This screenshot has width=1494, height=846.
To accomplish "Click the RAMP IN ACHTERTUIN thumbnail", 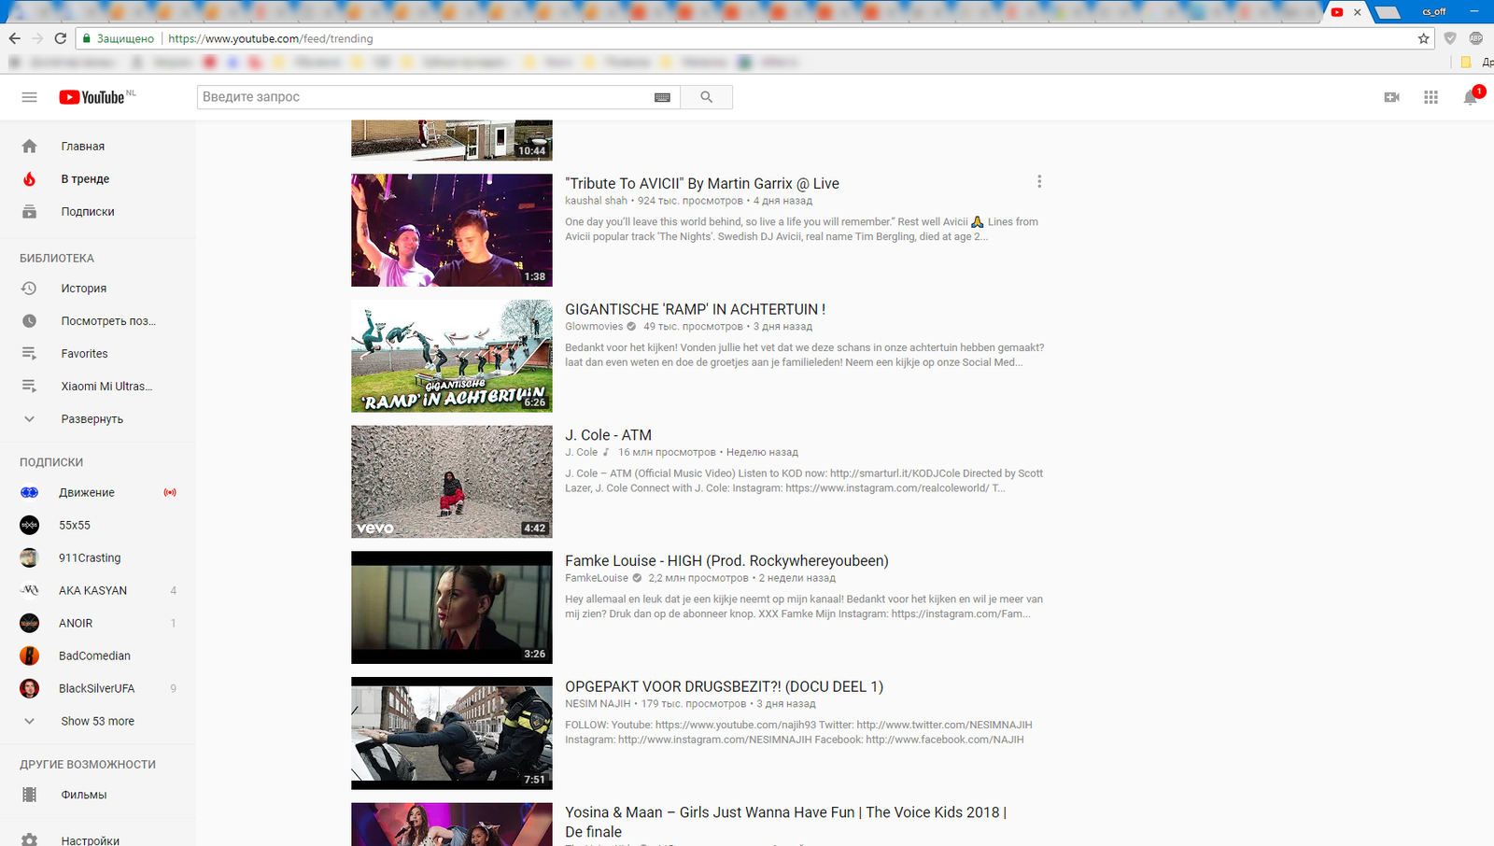I will pos(452,356).
